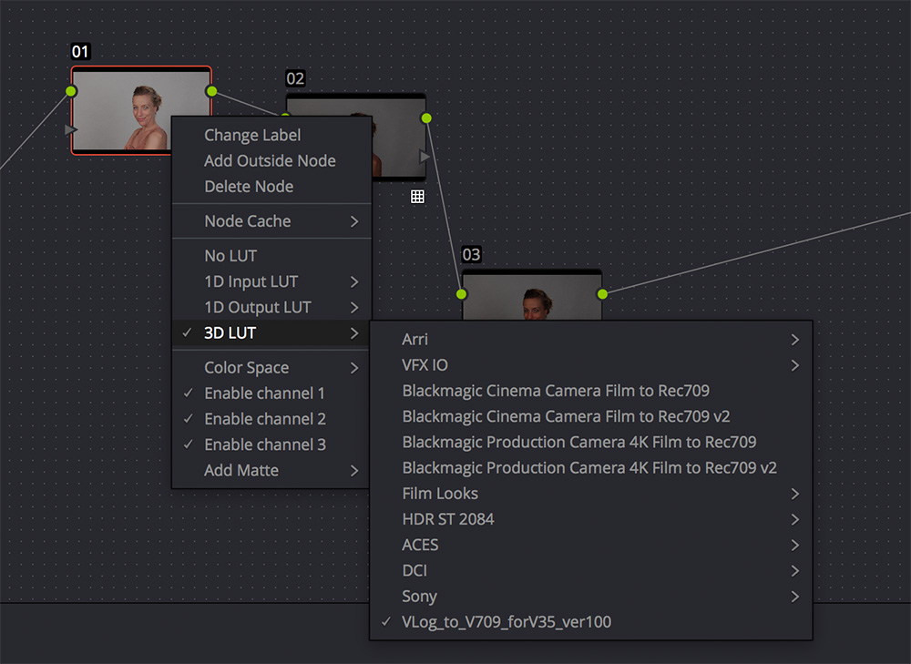The width and height of the screenshot is (911, 664).
Task: Open the 1D Input LUT submenu
Action: (271, 281)
